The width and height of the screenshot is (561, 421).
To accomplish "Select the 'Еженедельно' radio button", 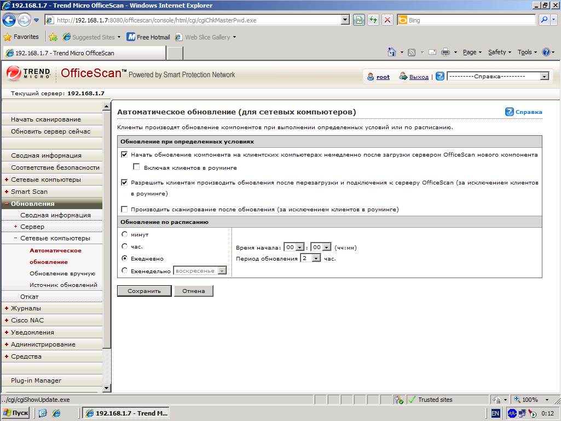I will tap(124, 270).
